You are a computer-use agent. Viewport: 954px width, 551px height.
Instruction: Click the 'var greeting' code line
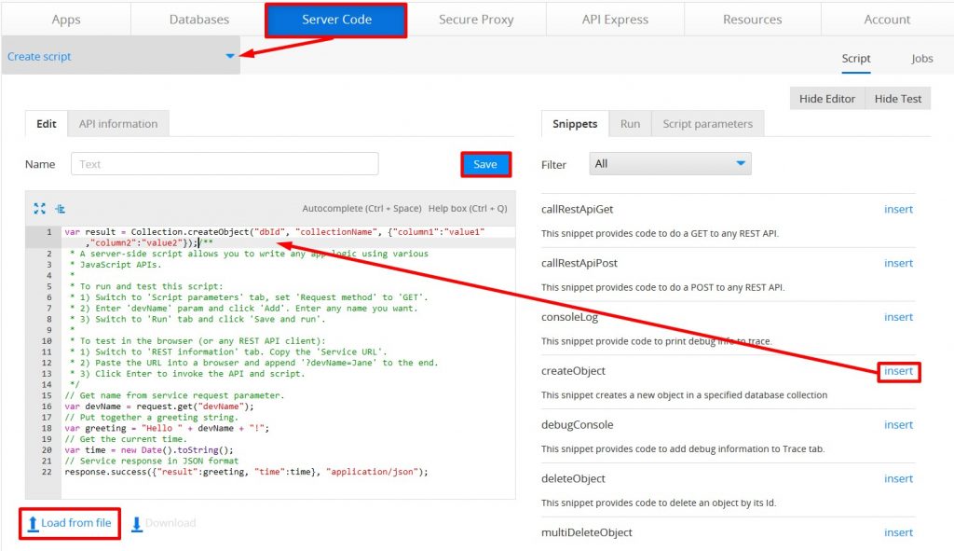pos(167,428)
